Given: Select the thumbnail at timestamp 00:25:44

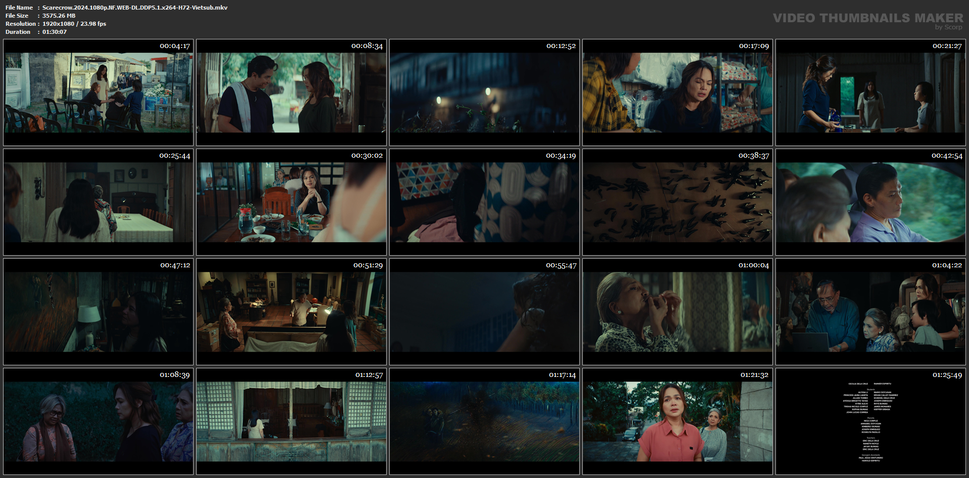Looking at the screenshot, I should coord(98,202).
